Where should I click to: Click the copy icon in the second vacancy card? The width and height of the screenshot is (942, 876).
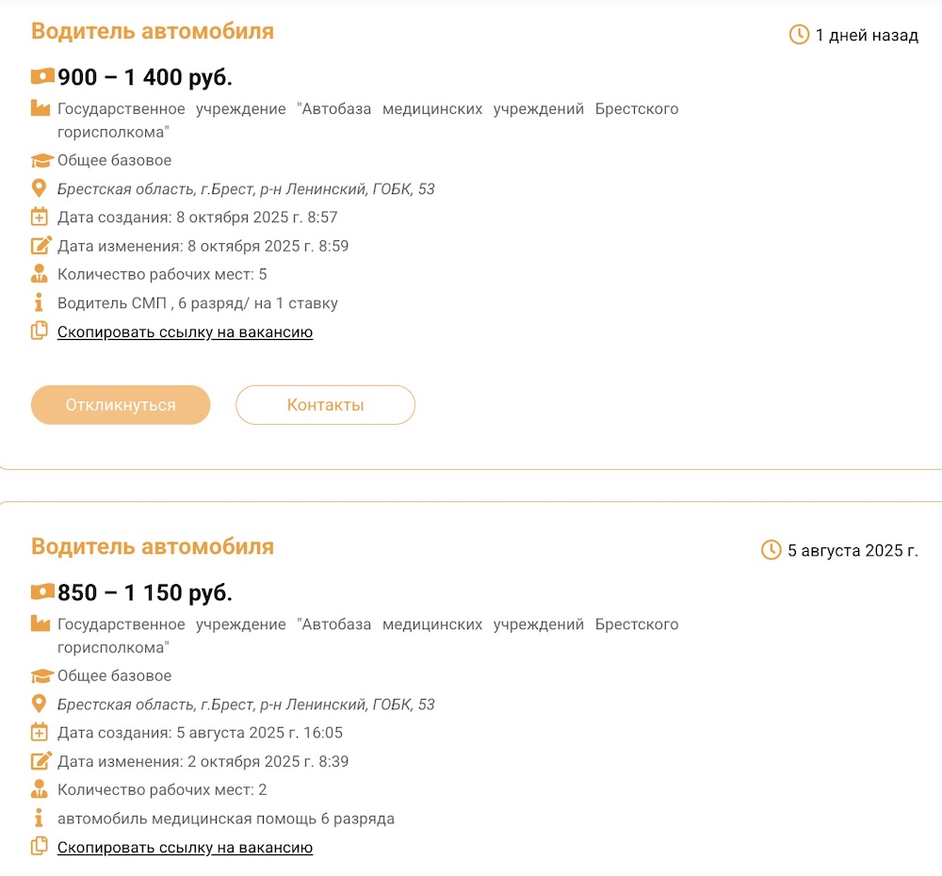coord(40,847)
